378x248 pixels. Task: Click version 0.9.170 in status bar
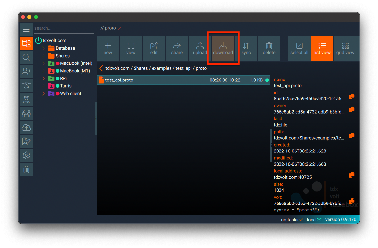coord(341,219)
